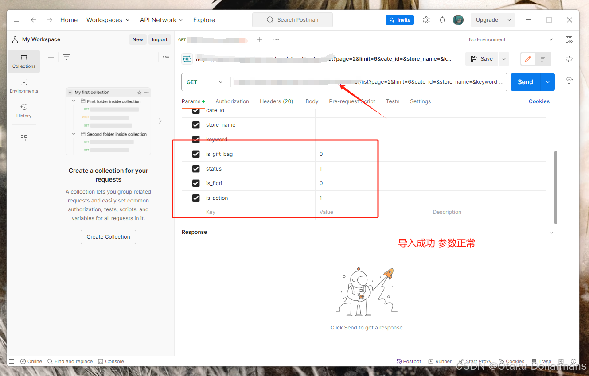The image size is (589, 376).
Task: Open the Collection Runner
Action: (440, 361)
